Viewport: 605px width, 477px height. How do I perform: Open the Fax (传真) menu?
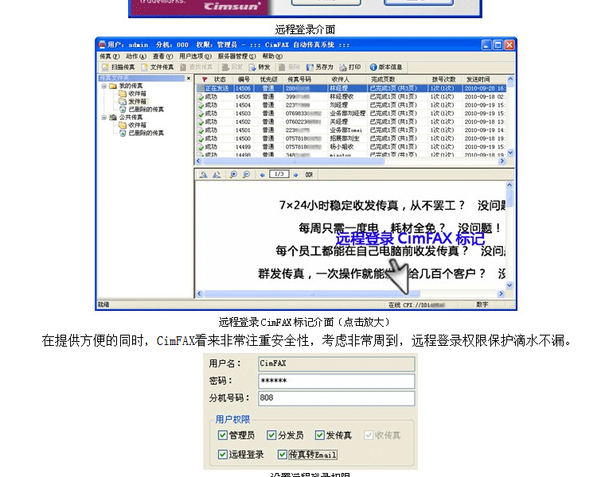[110, 56]
